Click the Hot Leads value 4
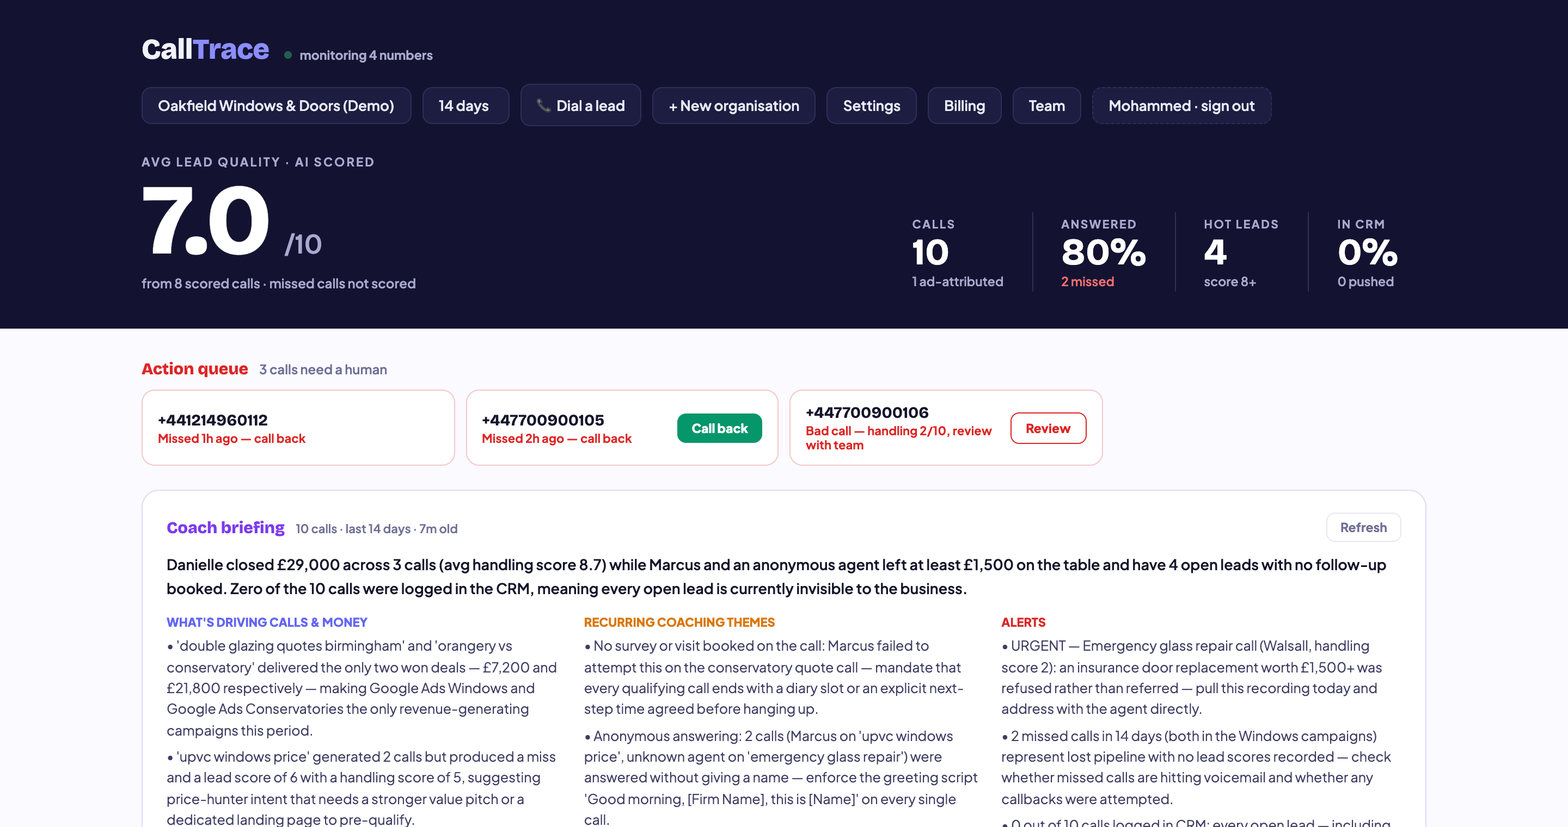This screenshot has width=1568, height=827. [1215, 252]
